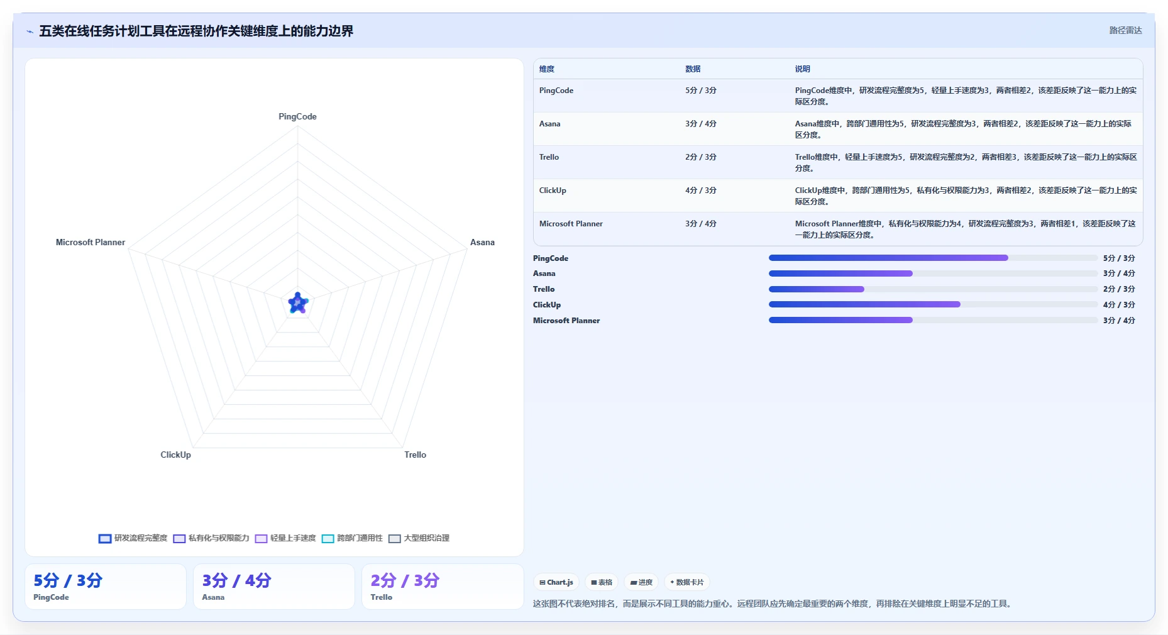Open the Trello 2分 / 3分 data card

pos(443,587)
